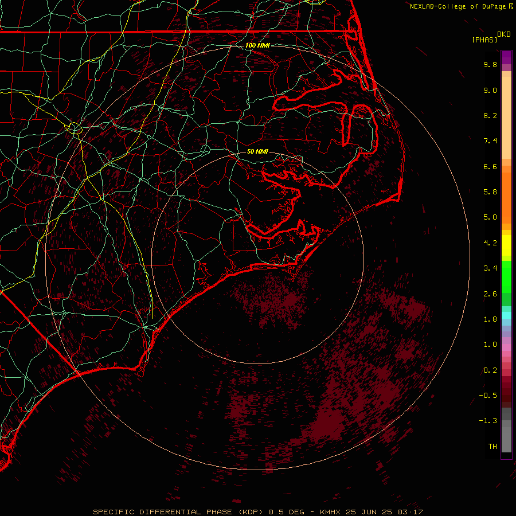
Task: Click the 8.2 legend value
Action: click(x=490, y=115)
